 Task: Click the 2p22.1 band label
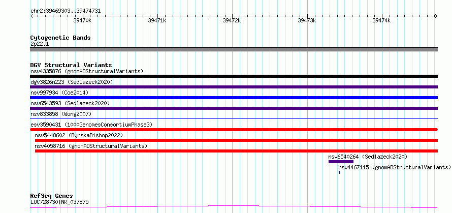(40, 44)
